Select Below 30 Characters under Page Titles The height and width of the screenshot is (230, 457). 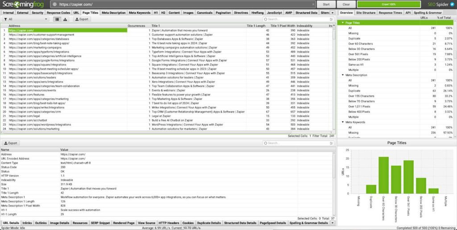[x=361, y=49]
